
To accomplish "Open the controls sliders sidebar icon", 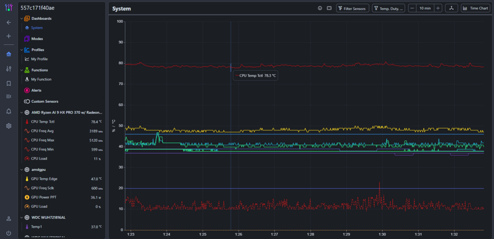I will pos(9,69).
